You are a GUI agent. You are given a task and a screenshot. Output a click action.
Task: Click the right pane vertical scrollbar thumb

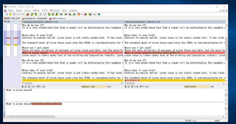[x=226, y=49]
